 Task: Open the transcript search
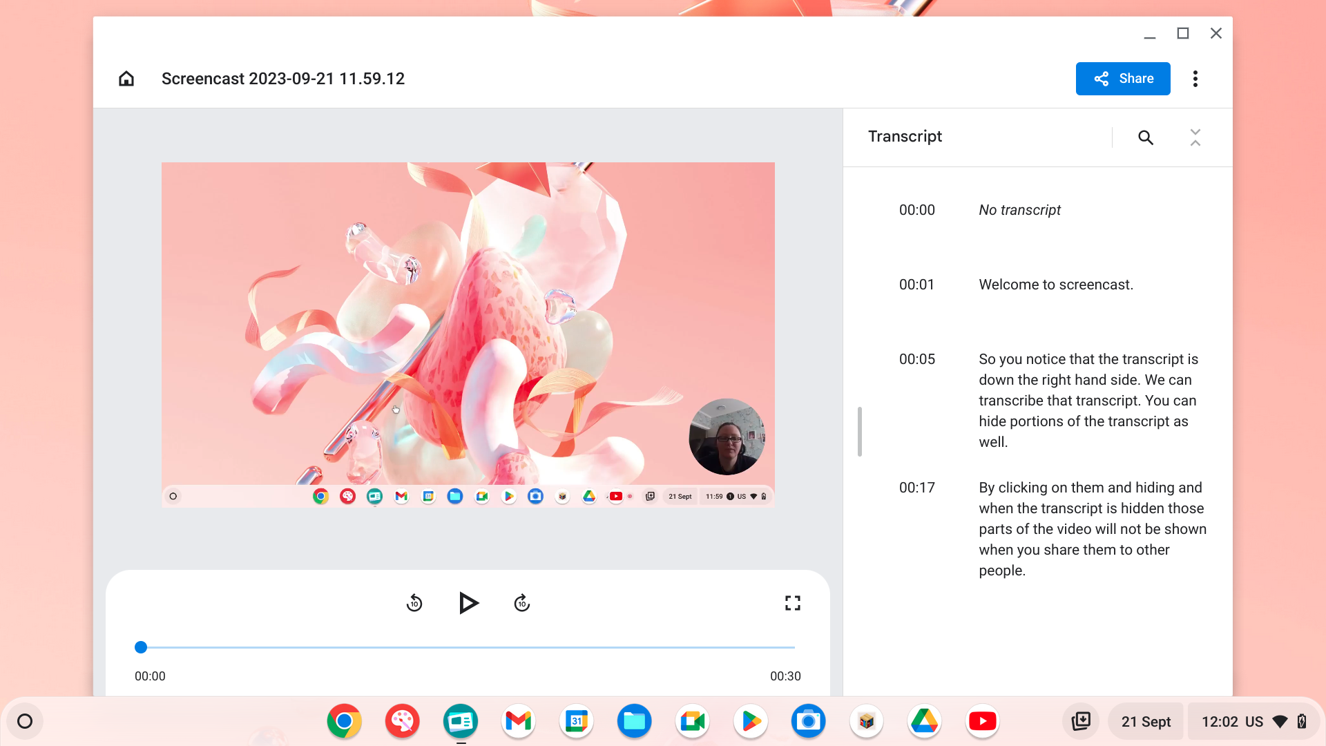coord(1145,137)
